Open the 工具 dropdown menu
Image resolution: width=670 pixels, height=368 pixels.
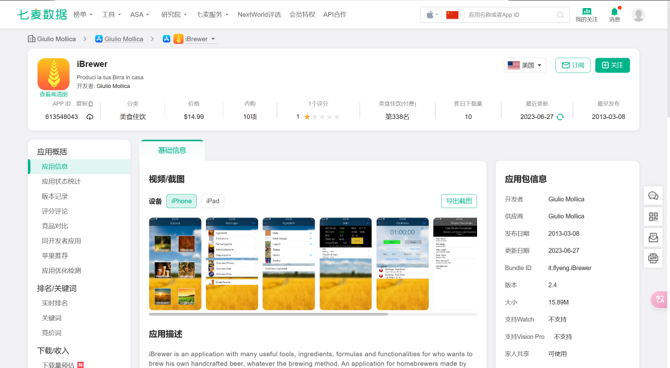112,14
